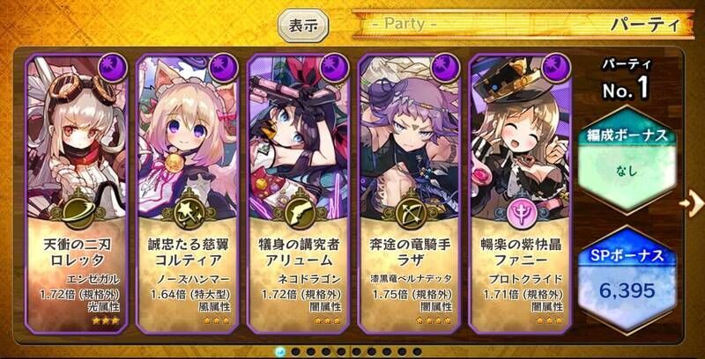Click the pistol icon on Allium's card

(x=300, y=211)
